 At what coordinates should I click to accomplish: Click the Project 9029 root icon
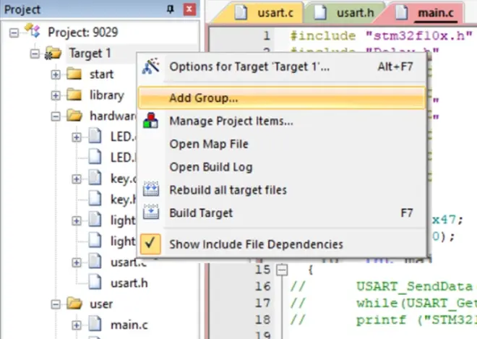[x=33, y=33]
